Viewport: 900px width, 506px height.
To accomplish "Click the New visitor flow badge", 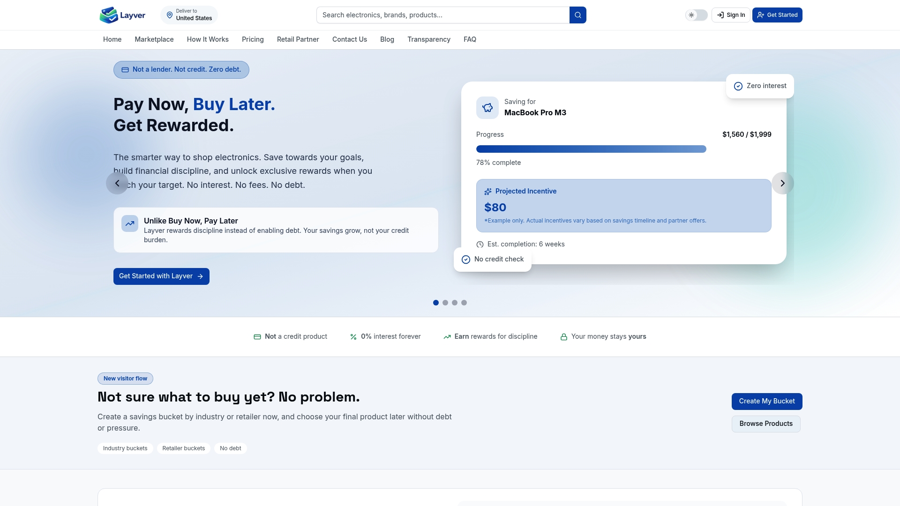I will pyautogui.click(x=125, y=379).
